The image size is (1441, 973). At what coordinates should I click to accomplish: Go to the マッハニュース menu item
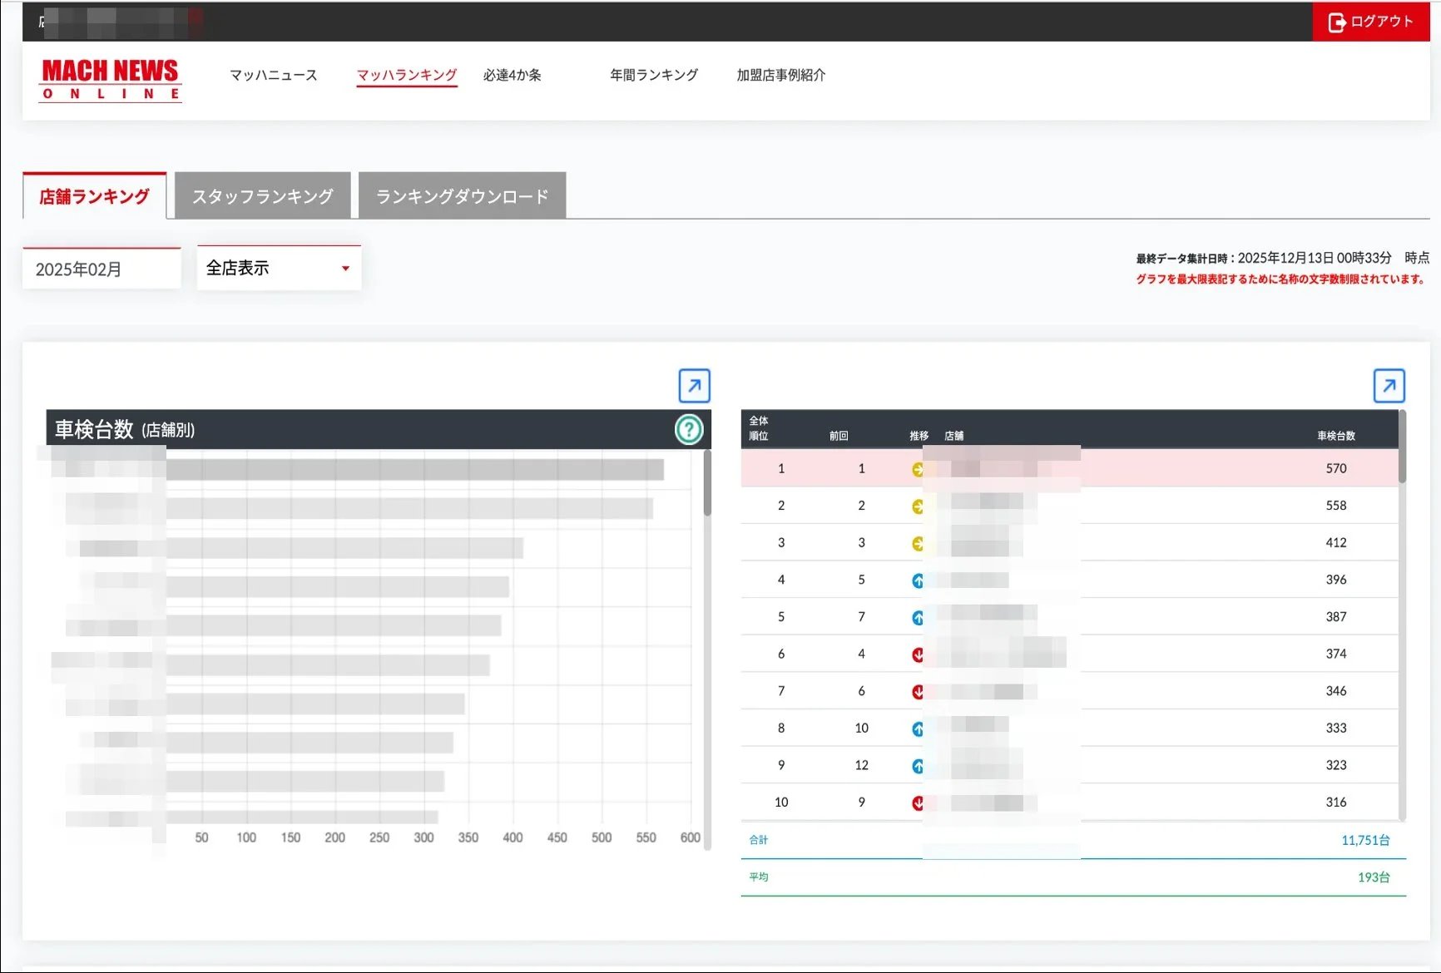274,75
